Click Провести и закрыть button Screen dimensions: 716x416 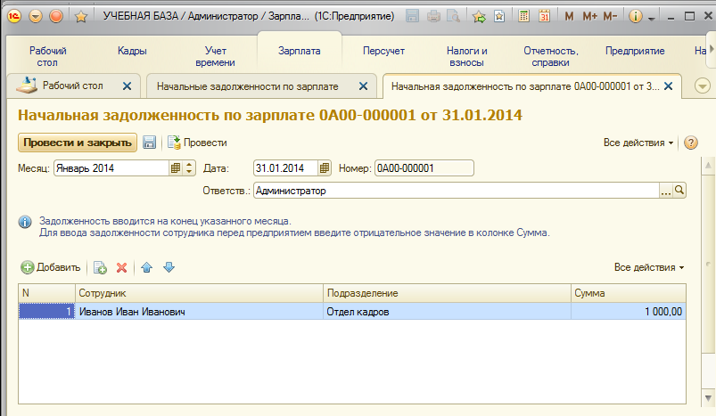click(78, 143)
